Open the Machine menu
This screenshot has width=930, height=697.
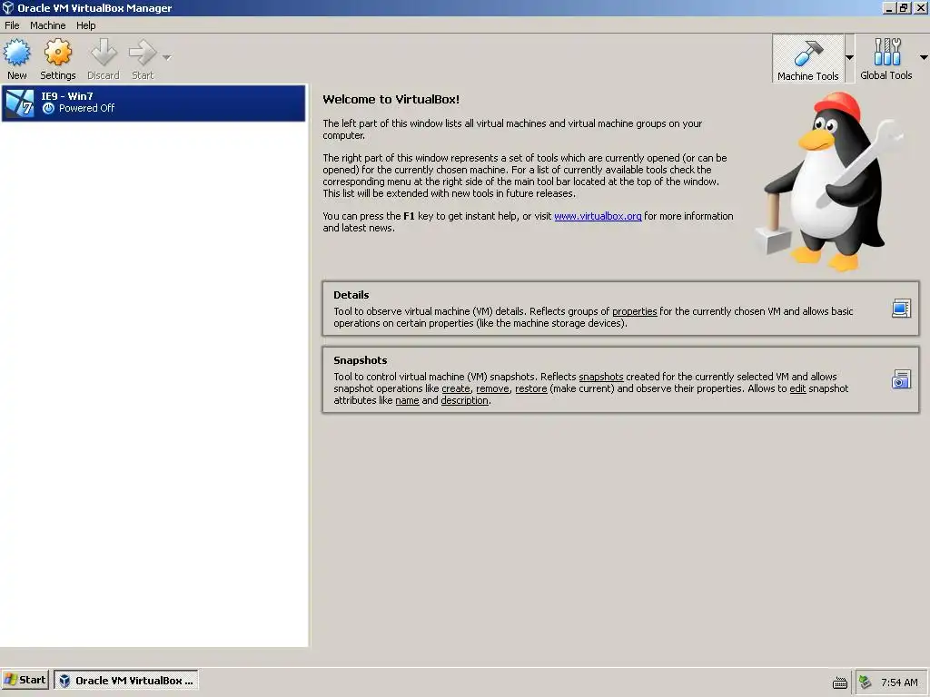(48, 25)
